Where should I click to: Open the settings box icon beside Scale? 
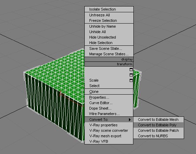[x=131, y=80]
